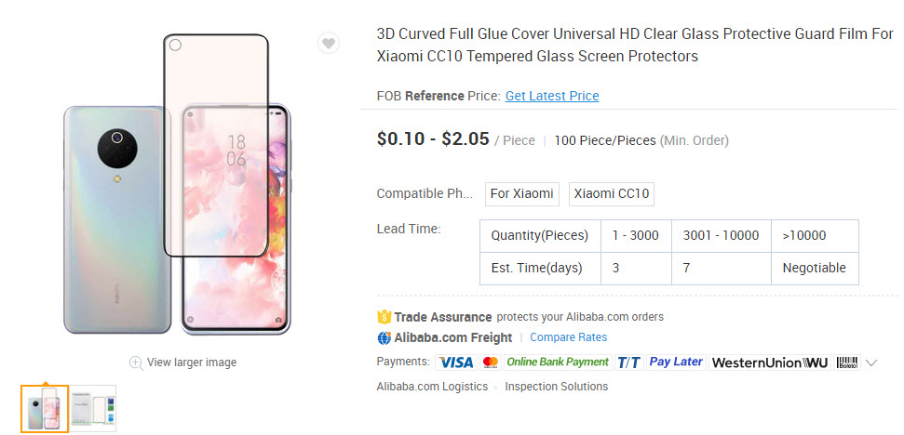Open the Alibaba.com Logistics link

coord(432,387)
